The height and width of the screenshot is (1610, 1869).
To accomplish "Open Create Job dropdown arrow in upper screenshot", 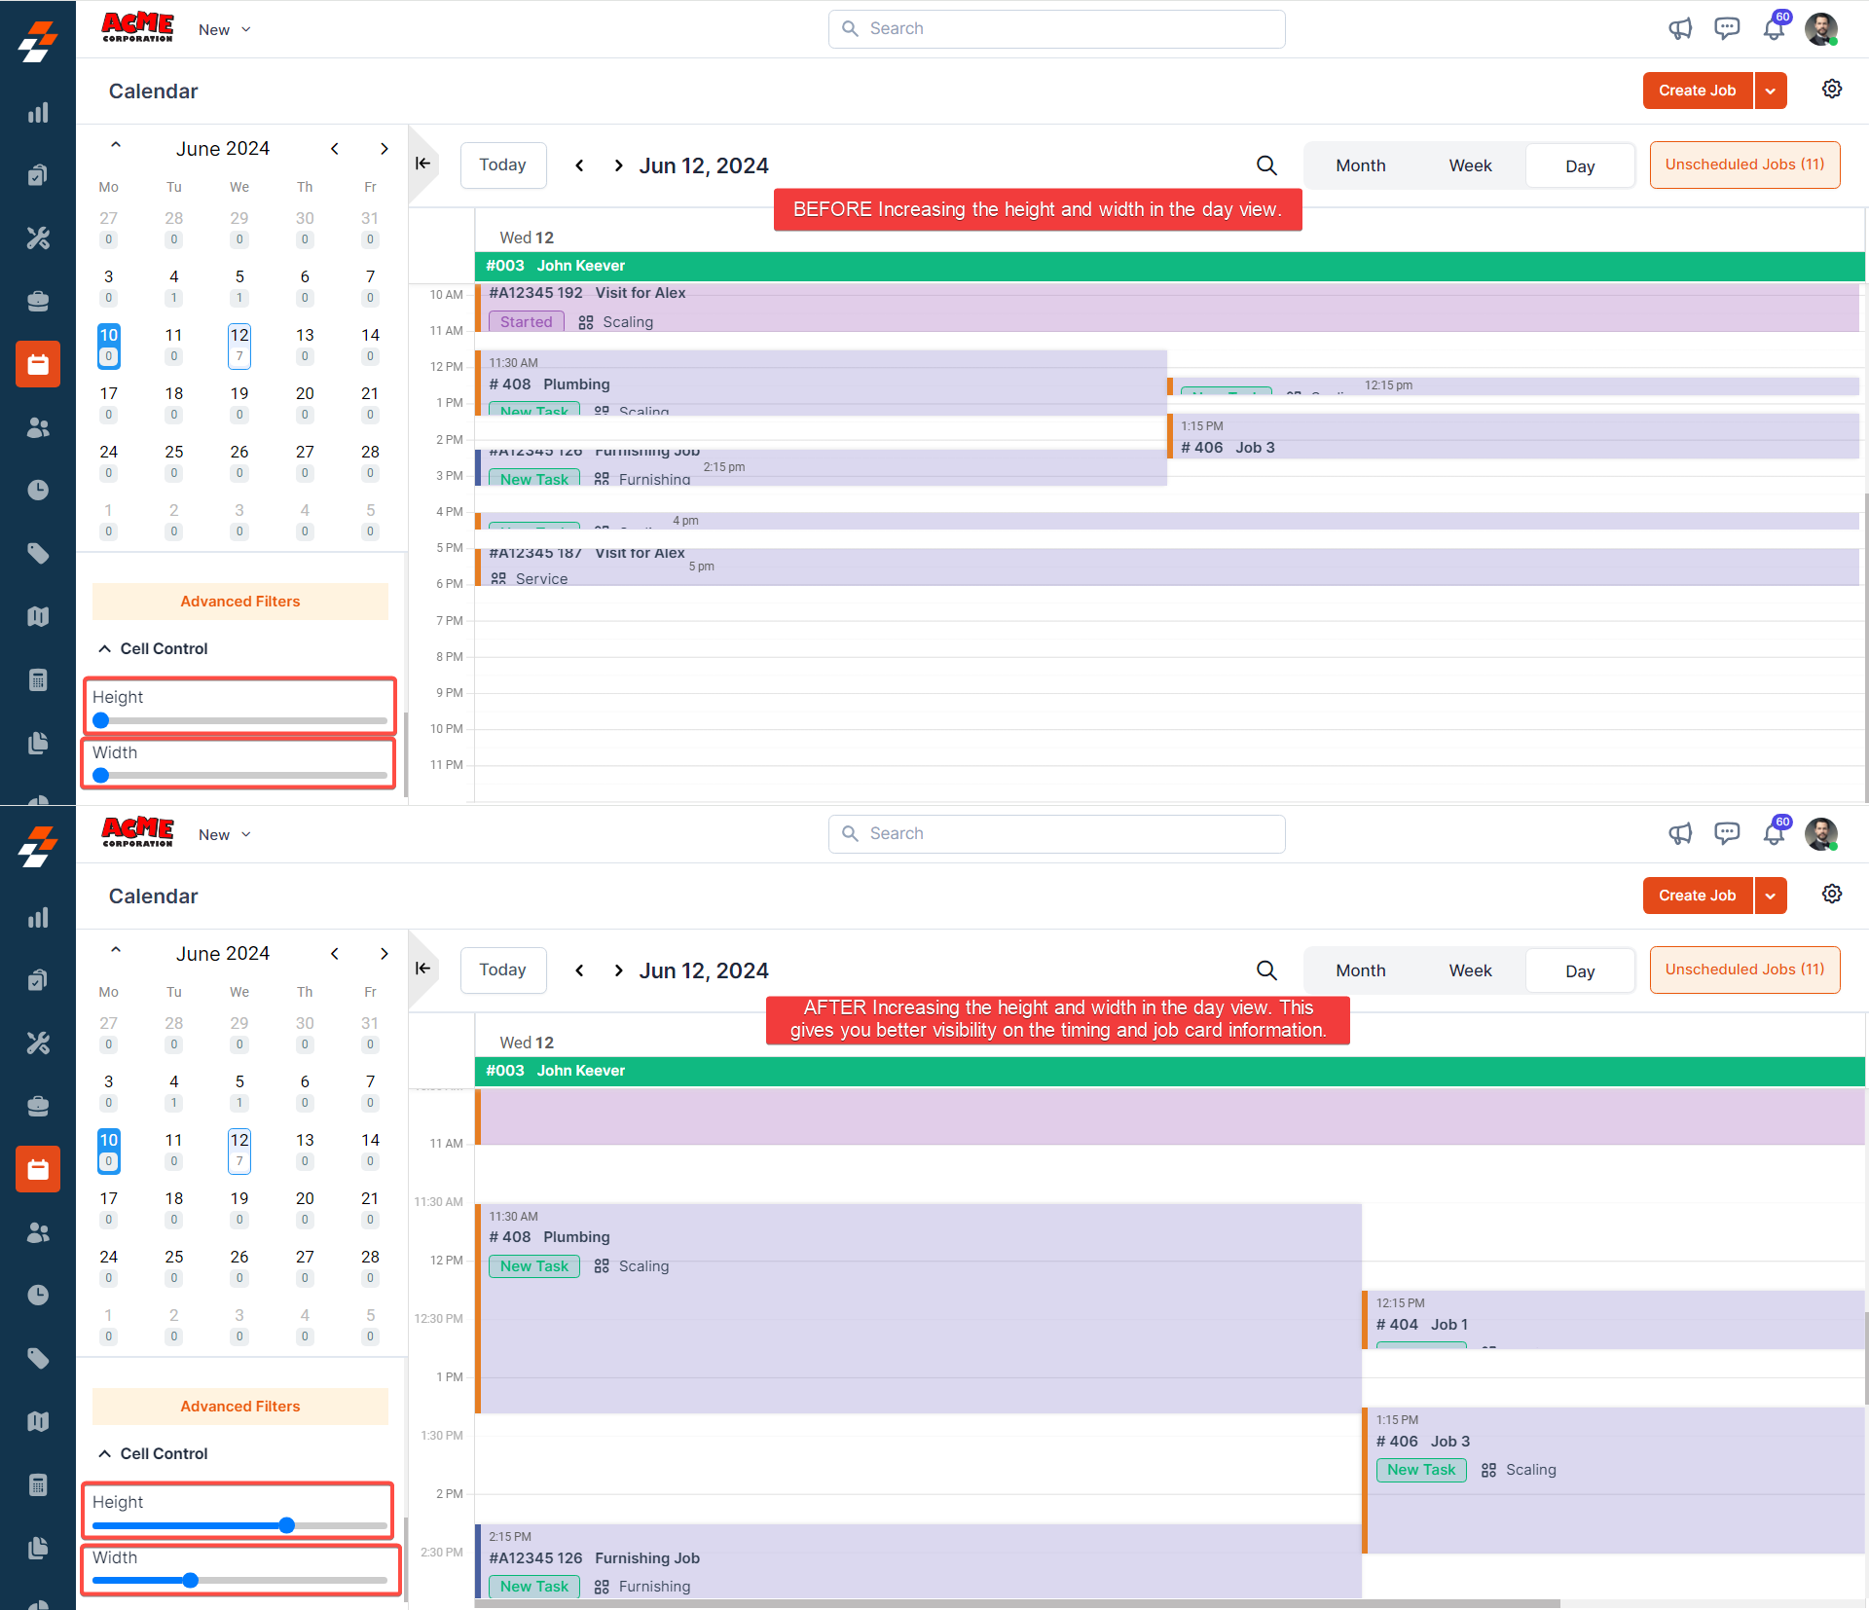I will (x=1771, y=91).
